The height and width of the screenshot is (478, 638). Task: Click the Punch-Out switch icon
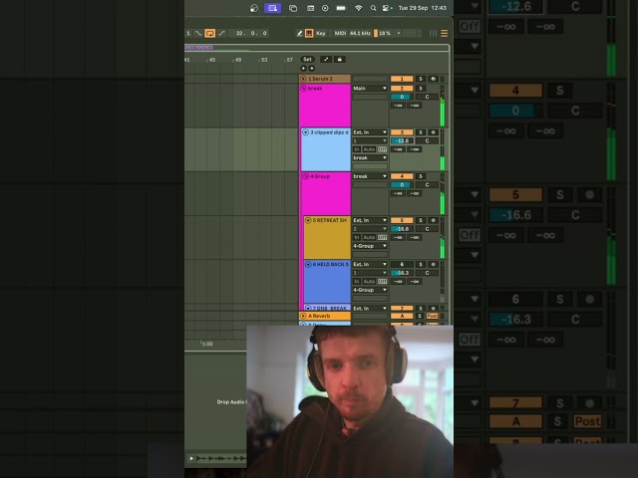221,33
